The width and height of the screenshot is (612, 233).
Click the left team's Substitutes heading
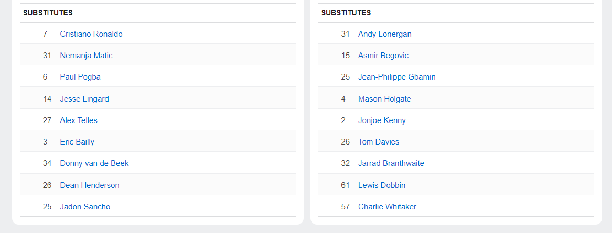[48, 13]
